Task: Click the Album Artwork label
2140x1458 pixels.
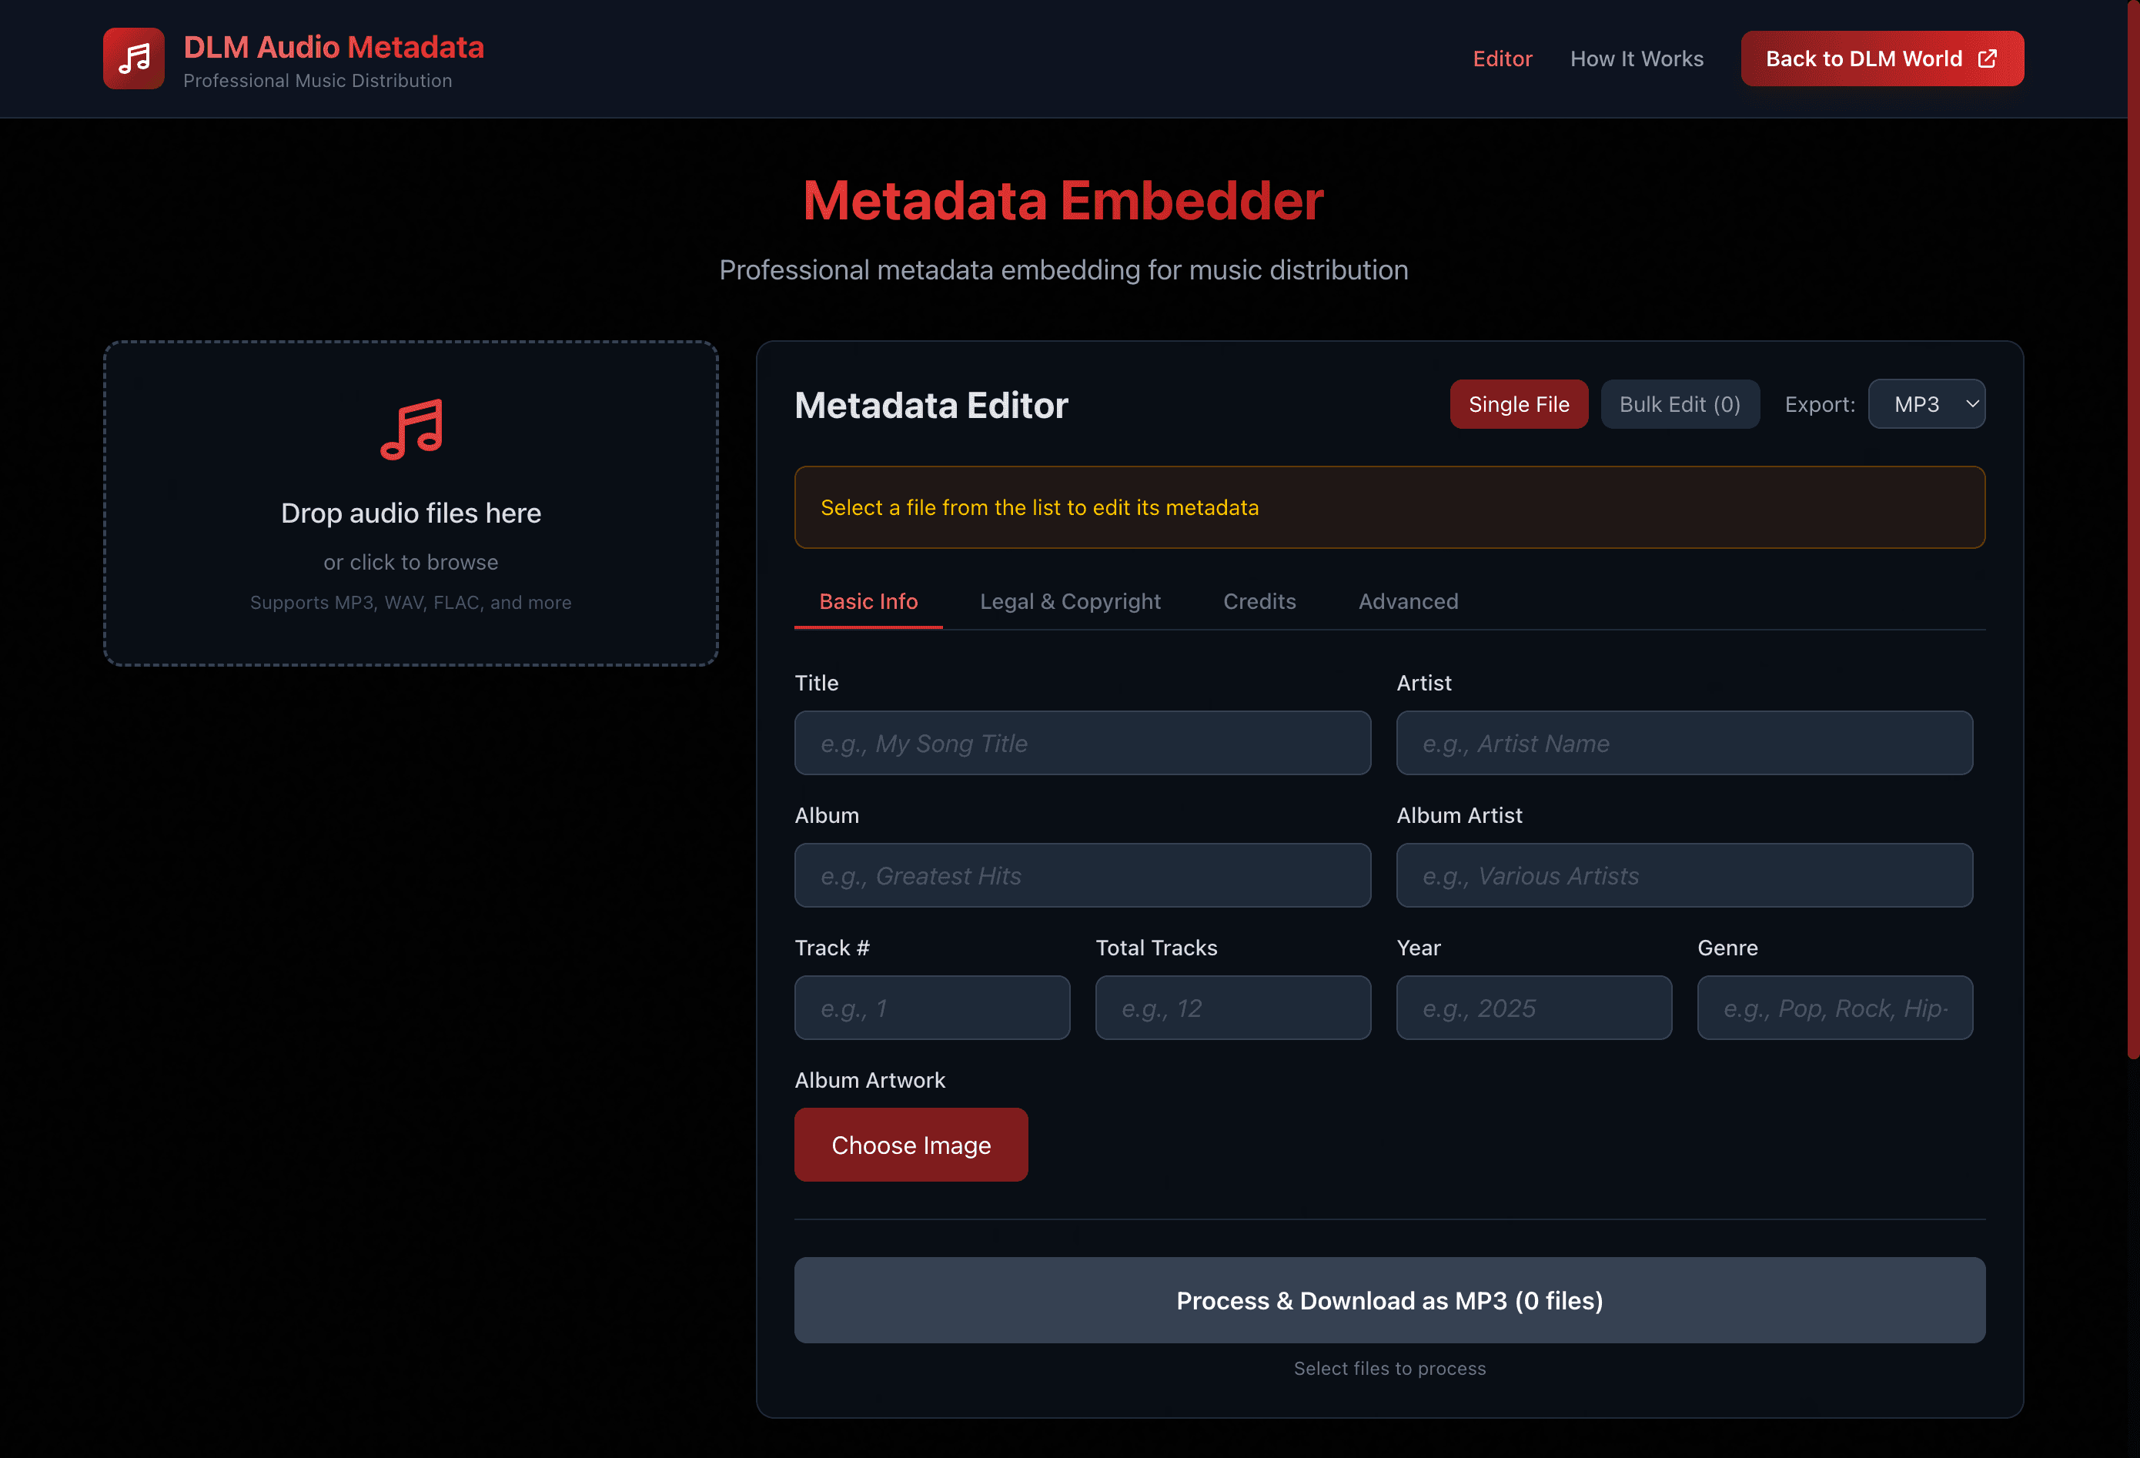Action: pos(869,1080)
